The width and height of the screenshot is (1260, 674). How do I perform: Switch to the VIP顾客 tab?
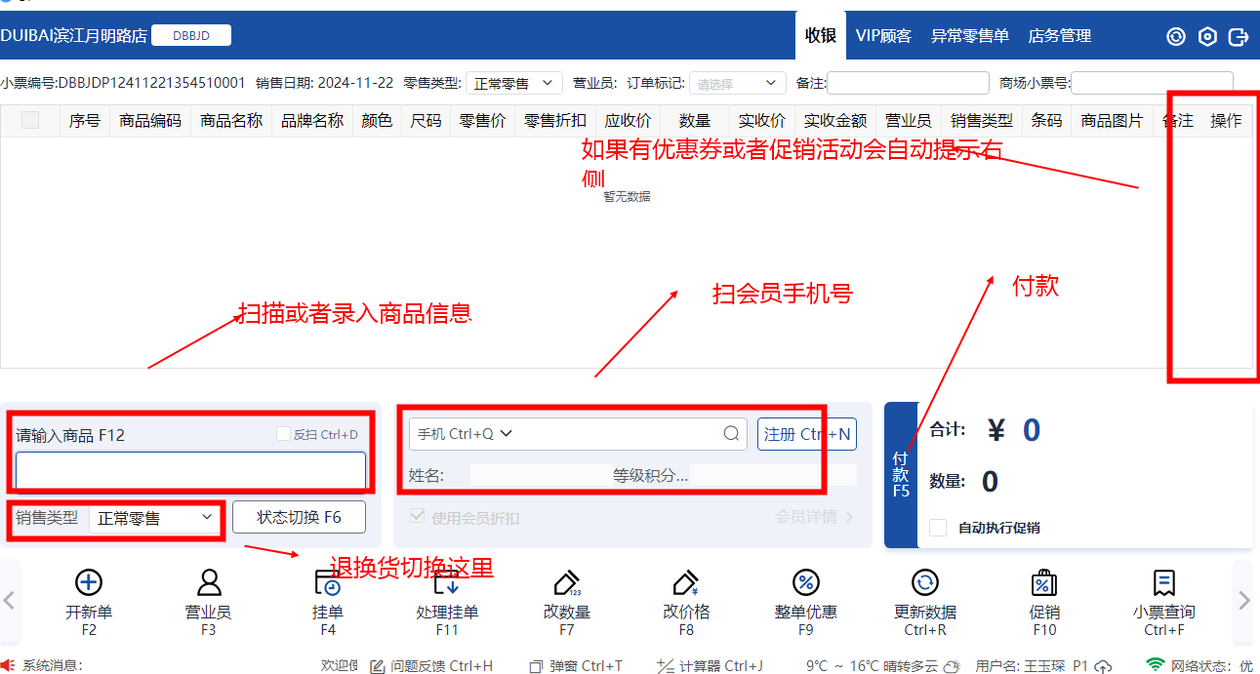tap(883, 36)
